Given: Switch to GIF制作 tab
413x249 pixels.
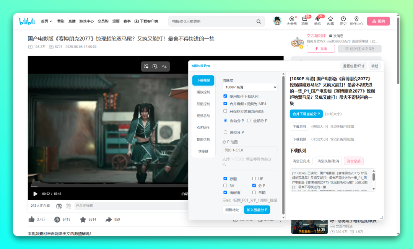Looking at the screenshot, I should pos(203,128).
